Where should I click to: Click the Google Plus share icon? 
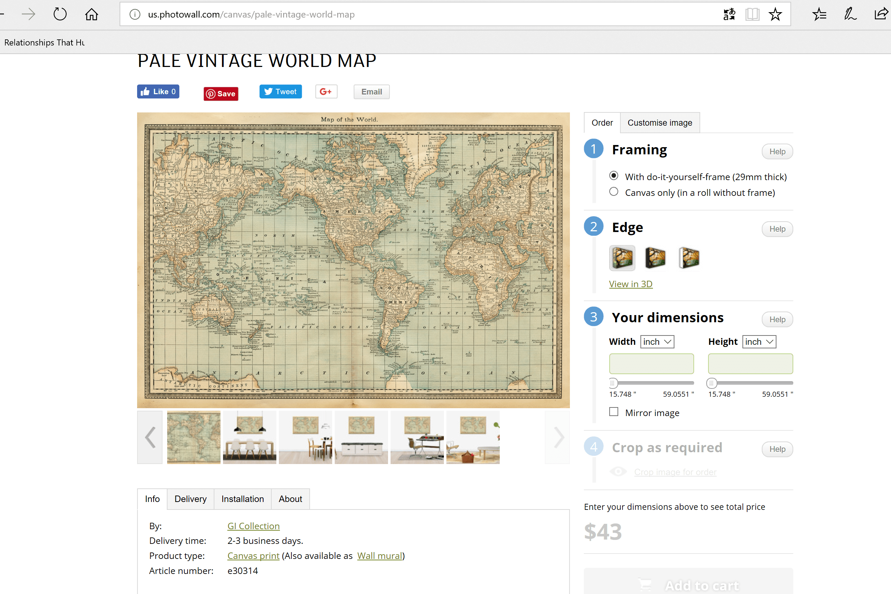click(x=326, y=92)
